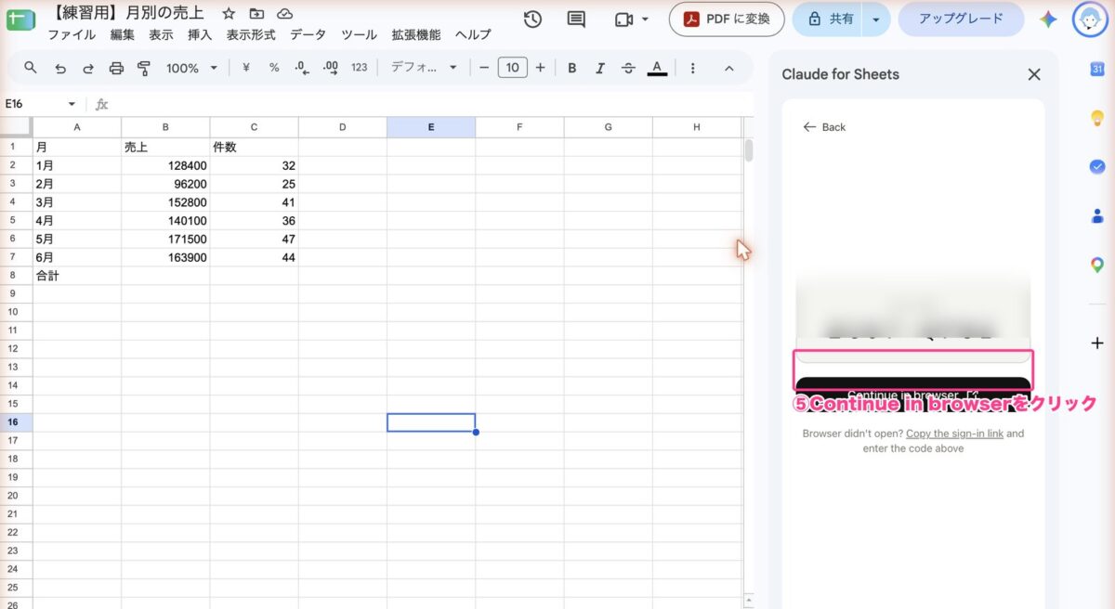Click the E16 Name box

point(33,104)
